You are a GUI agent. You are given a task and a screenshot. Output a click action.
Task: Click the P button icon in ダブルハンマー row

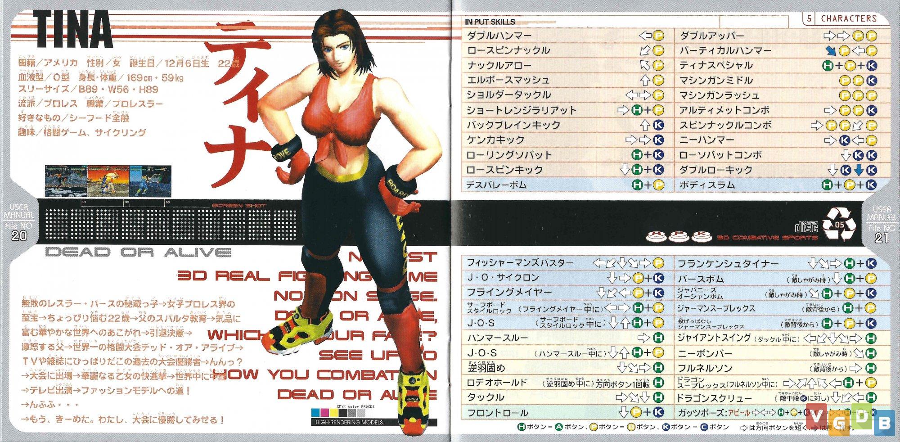point(658,36)
